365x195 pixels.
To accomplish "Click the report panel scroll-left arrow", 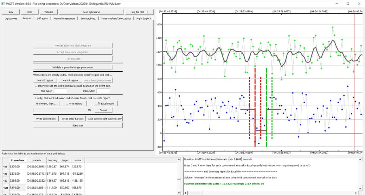I will point(186,193).
